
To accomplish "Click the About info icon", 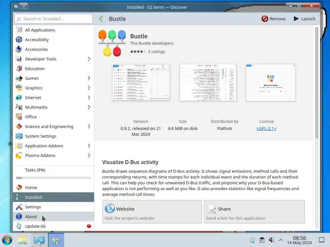I will click(x=19, y=216).
